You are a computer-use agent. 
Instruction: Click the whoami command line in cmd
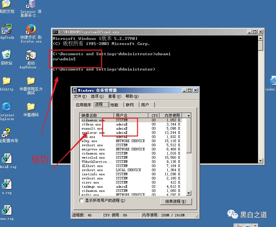pos(112,54)
